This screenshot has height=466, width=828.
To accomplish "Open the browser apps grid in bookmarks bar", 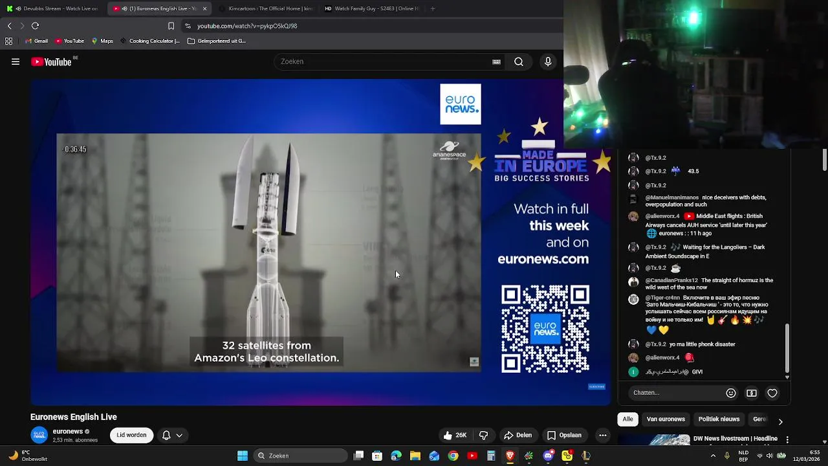I will pos(8,41).
